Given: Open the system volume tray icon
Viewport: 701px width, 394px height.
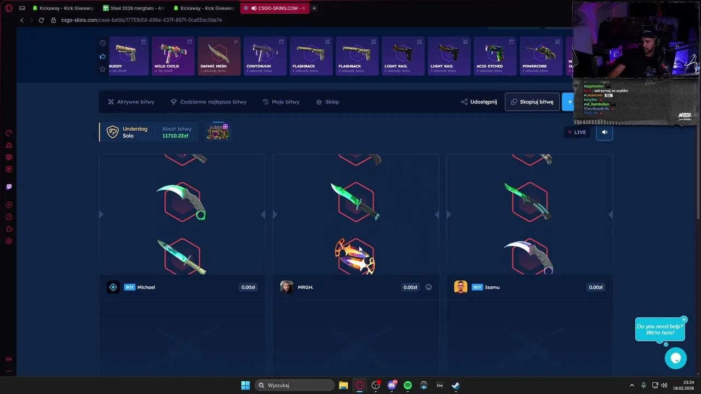Looking at the screenshot, I should click(x=664, y=385).
